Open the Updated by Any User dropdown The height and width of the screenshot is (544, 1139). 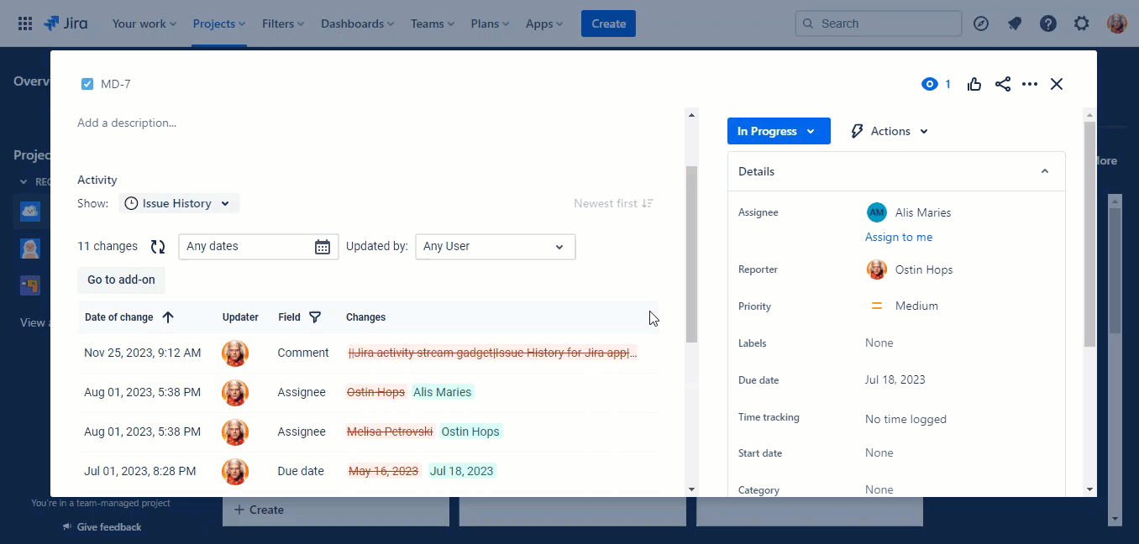pyautogui.click(x=496, y=247)
